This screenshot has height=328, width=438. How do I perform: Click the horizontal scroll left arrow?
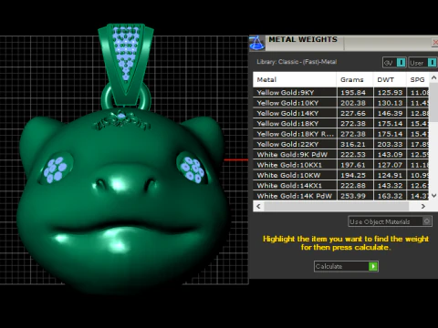(x=258, y=206)
